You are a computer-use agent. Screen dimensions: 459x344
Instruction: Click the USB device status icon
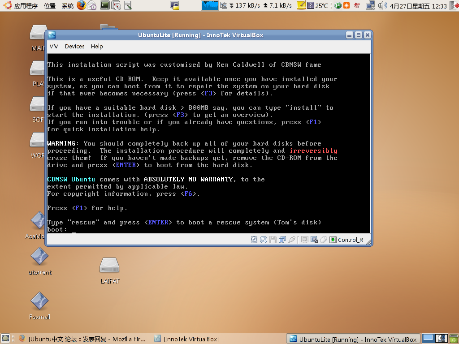[x=291, y=240]
